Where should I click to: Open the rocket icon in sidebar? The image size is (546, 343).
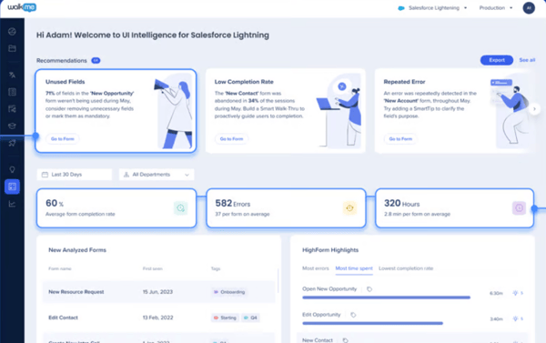click(12, 143)
